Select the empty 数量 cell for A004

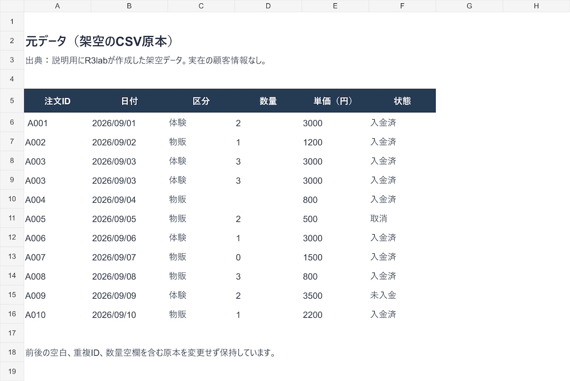click(268, 200)
